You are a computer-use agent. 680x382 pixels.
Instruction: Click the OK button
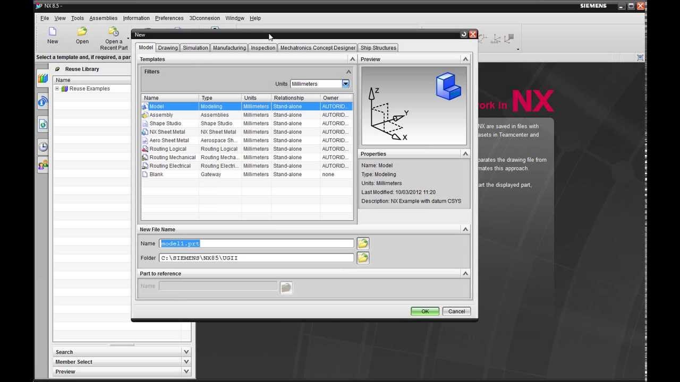425,311
